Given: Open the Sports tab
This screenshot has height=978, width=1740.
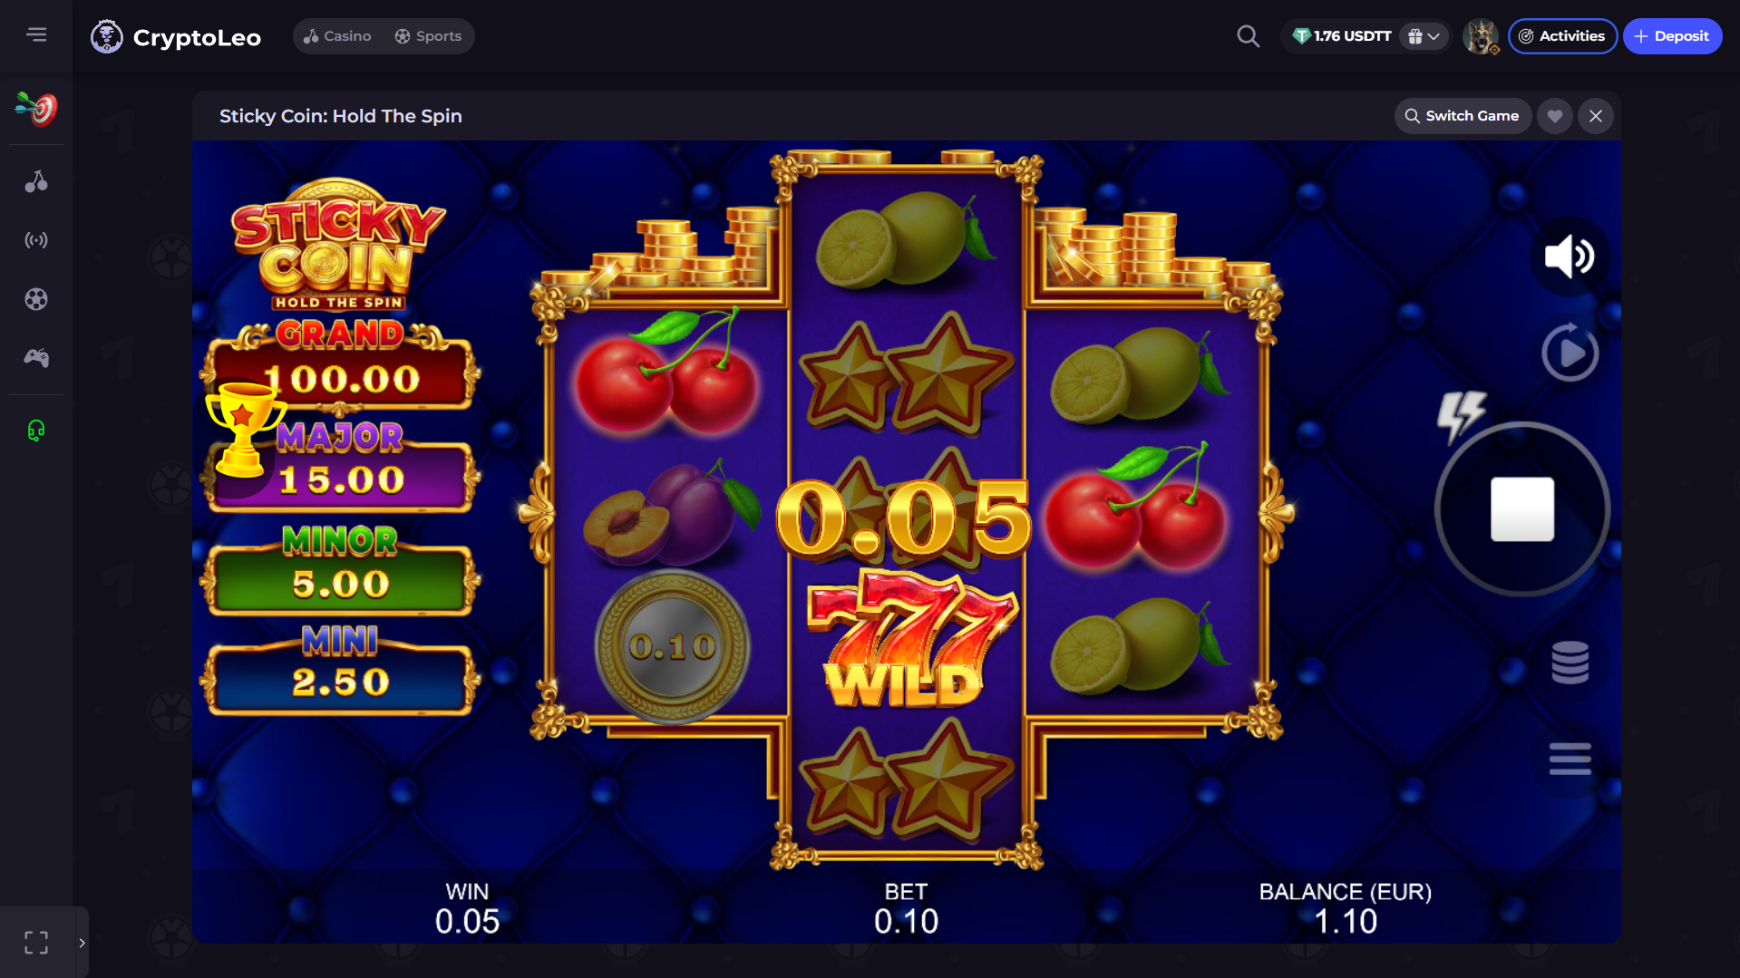Looking at the screenshot, I should (428, 36).
